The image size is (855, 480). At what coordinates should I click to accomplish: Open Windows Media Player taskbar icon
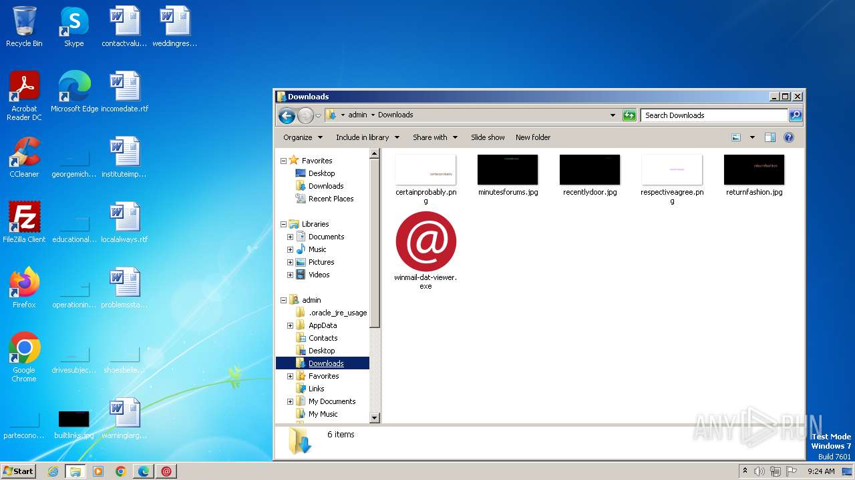coord(98,471)
